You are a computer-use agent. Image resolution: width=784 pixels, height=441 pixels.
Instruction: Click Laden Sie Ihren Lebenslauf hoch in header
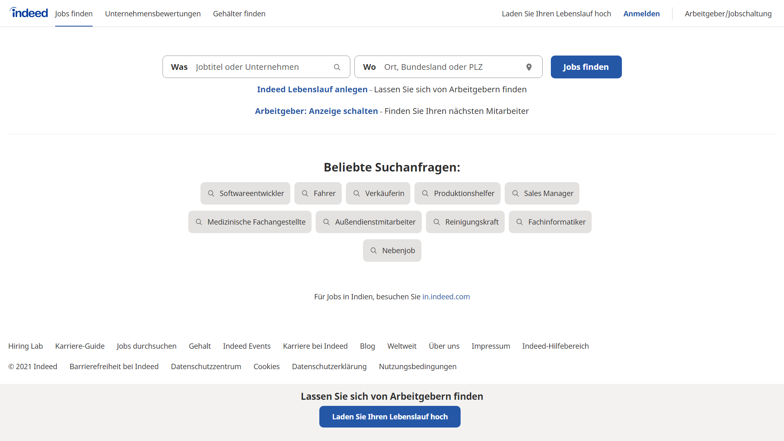point(557,13)
